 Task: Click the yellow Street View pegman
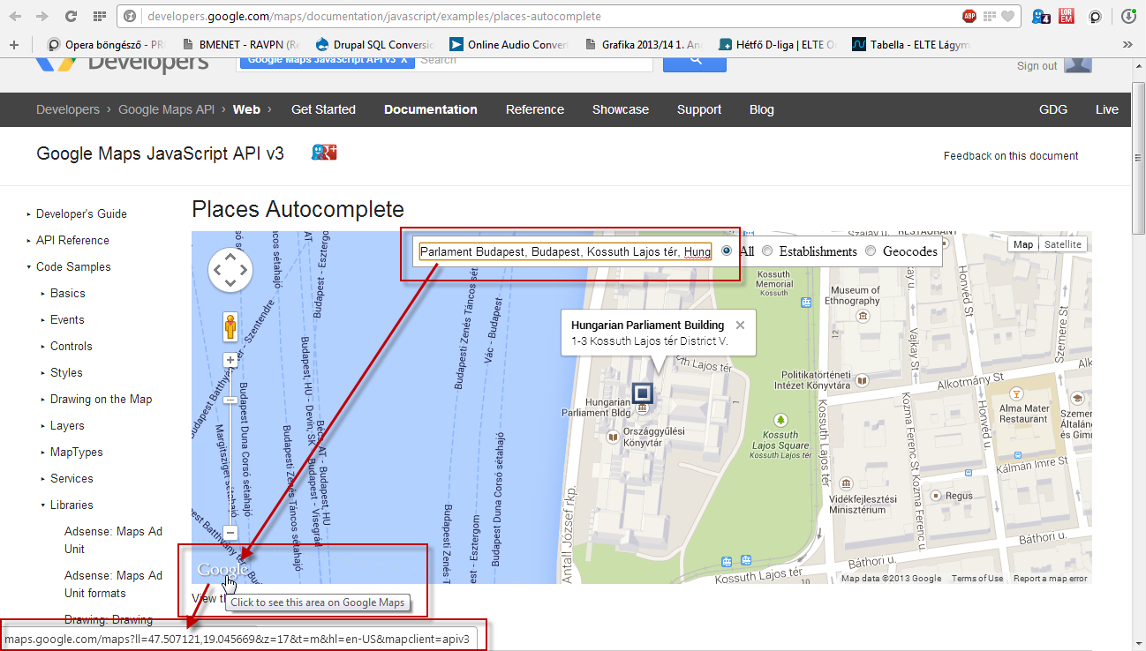pos(230,326)
